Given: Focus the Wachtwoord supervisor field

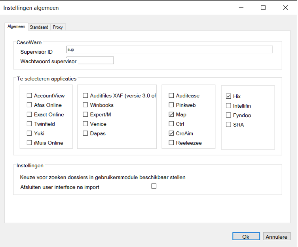Looking at the screenshot, I should [96, 61].
